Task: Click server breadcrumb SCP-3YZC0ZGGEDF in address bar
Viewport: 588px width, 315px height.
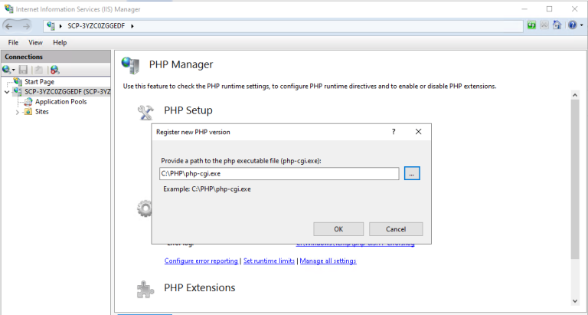Action: (x=96, y=26)
